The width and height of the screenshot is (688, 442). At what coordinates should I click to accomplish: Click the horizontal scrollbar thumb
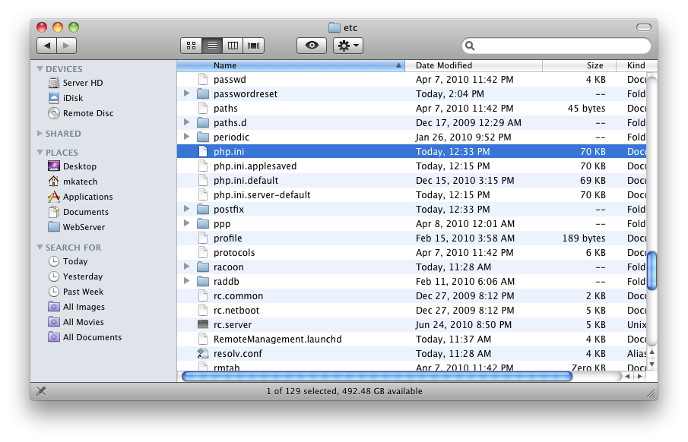tap(377, 376)
